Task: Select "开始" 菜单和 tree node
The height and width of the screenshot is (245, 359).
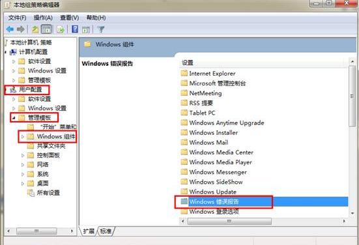Action: coord(58,127)
